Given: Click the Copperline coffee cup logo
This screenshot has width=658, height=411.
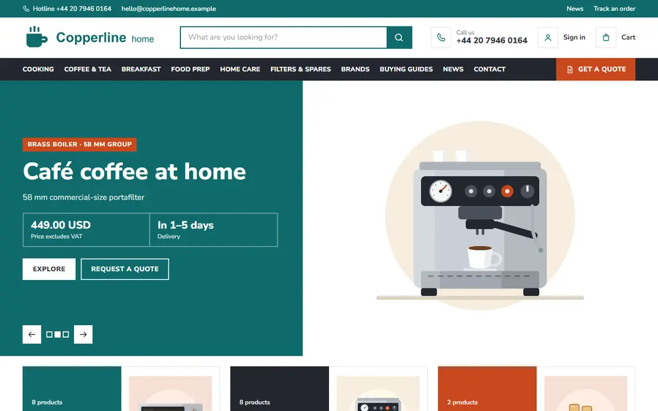Looking at the screenshot, I should coord(36,37).
